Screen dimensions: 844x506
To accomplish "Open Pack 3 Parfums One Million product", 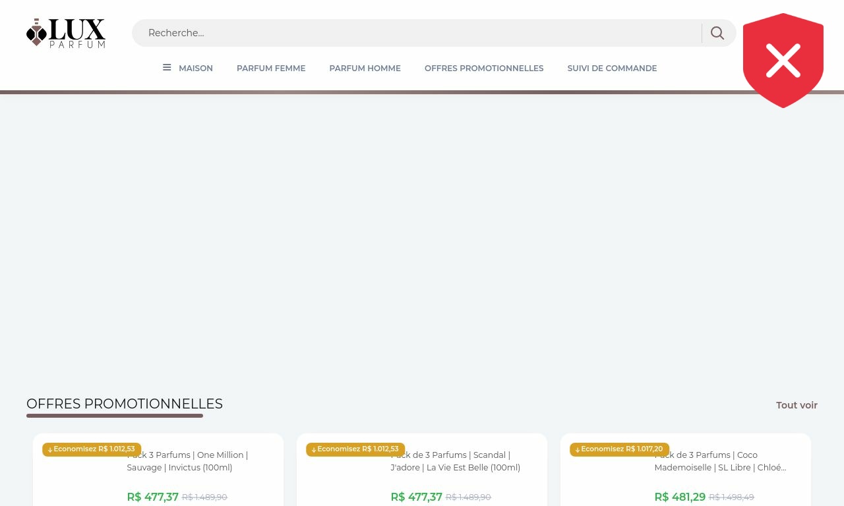I will (x=187, y=461).
